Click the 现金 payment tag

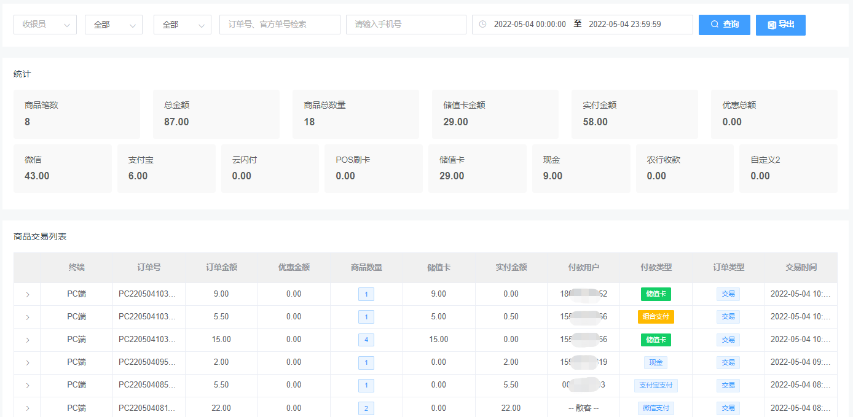(656, 362)
